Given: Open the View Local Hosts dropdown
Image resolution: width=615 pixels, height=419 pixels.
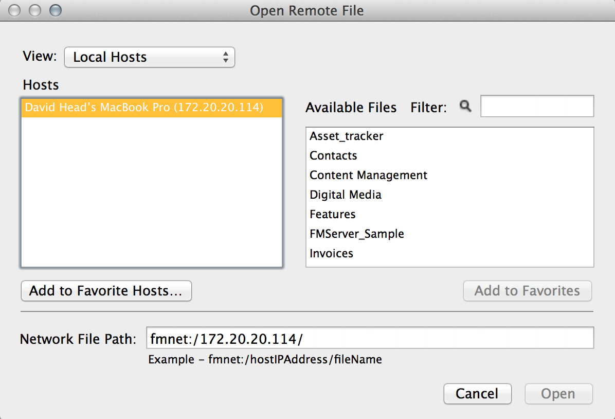Looking at the screenshot, I should [x=150, y=57].
